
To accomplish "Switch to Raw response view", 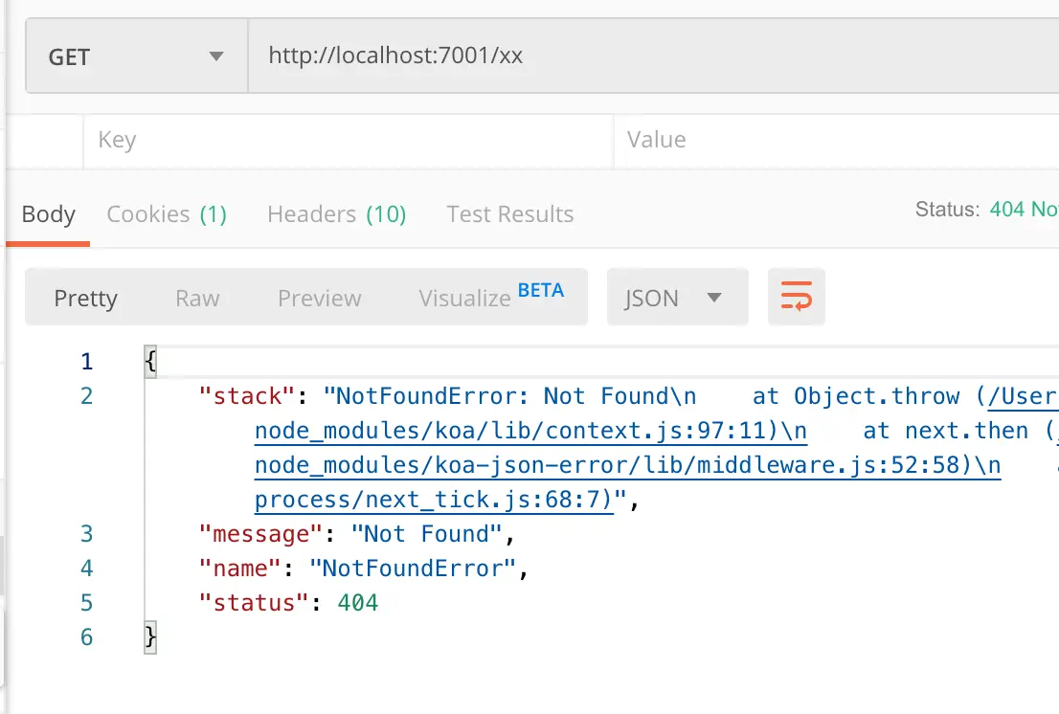I will 197,299.
